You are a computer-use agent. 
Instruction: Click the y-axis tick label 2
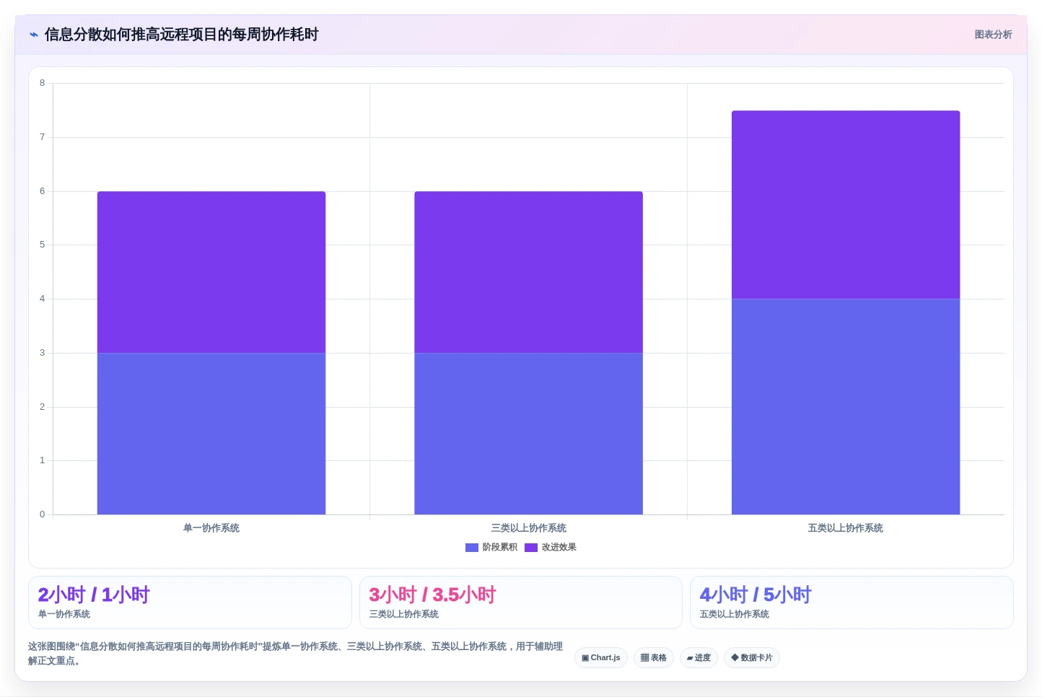coord(42,407)
